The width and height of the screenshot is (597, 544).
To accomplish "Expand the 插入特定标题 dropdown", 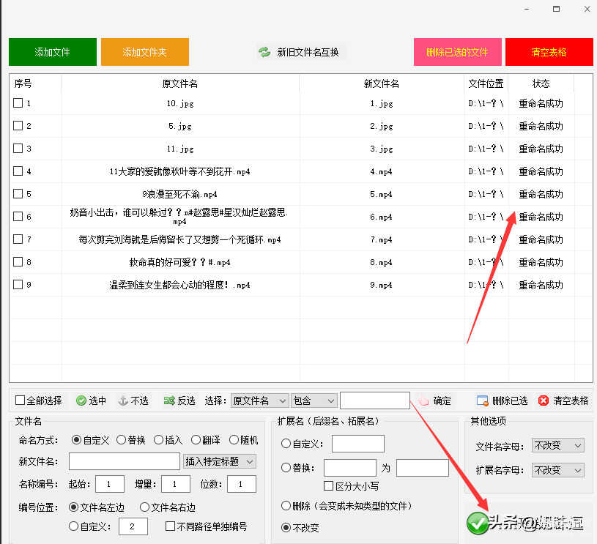I will click(219, 461).
